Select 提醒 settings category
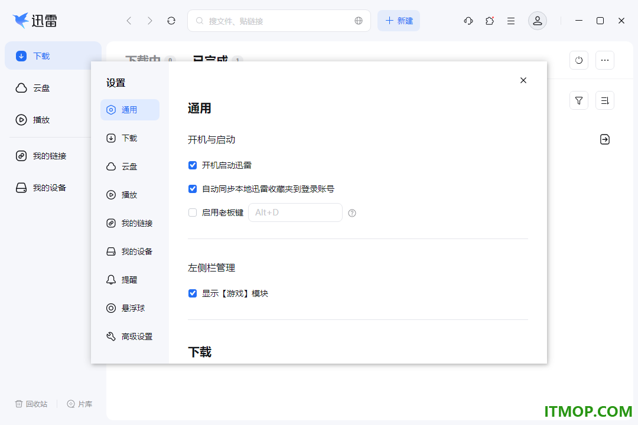 click(130, 280)
